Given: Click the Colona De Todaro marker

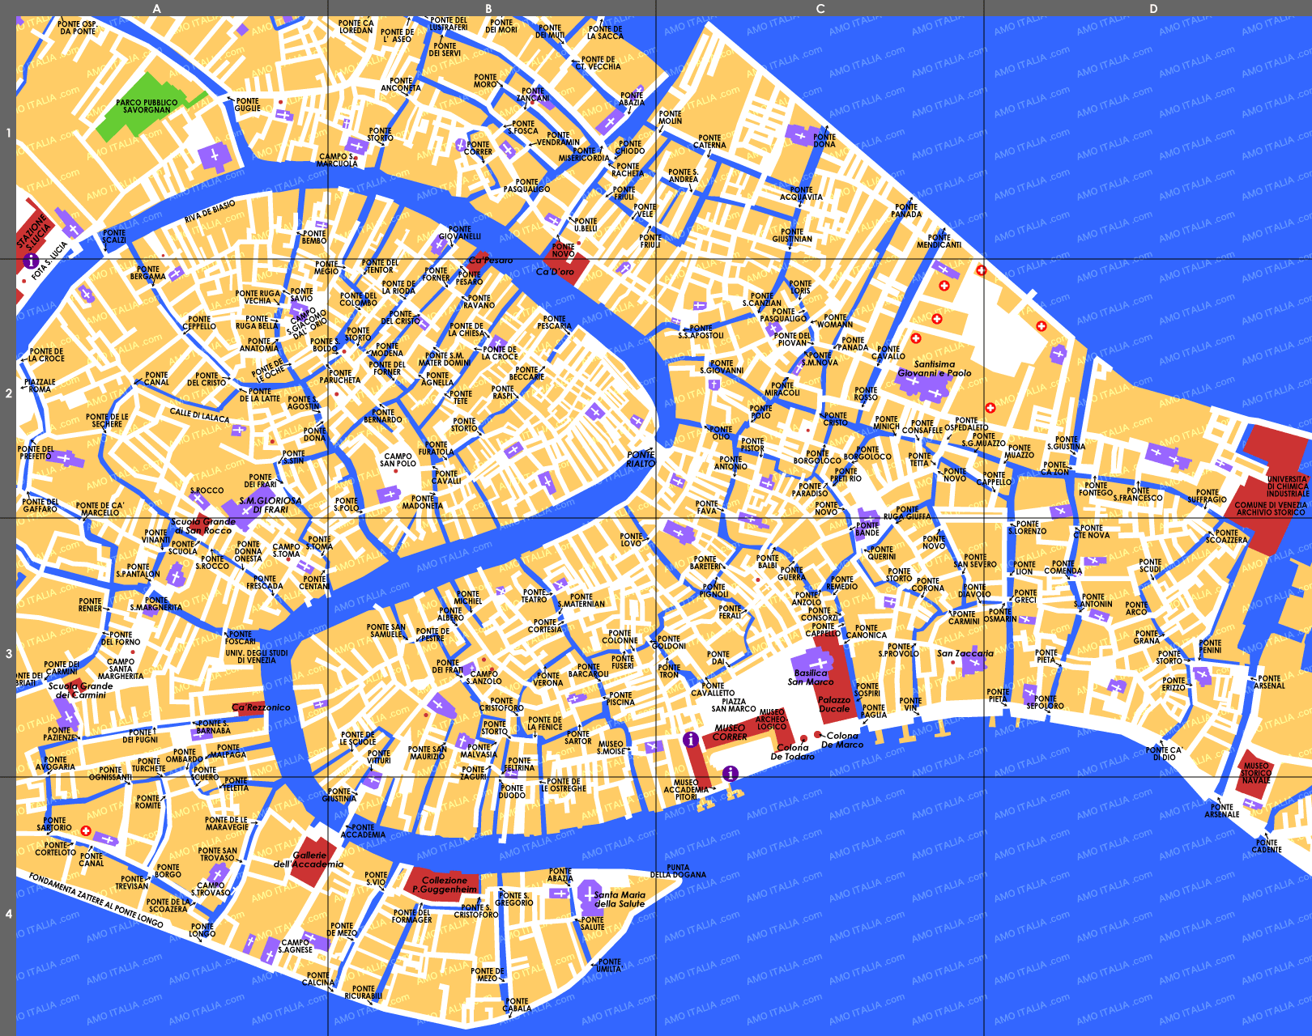Looking at the screenshot, I should tap(803, 738).
